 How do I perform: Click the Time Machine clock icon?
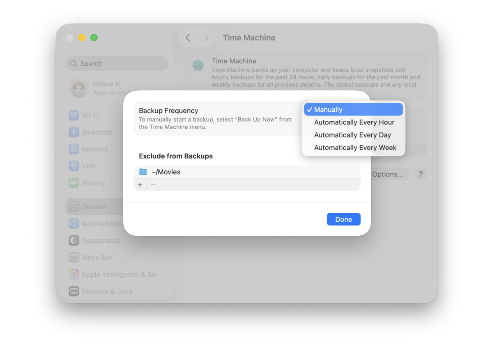pos(198,65)
